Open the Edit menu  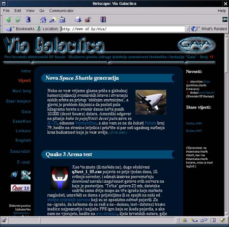tap(18, 11)
